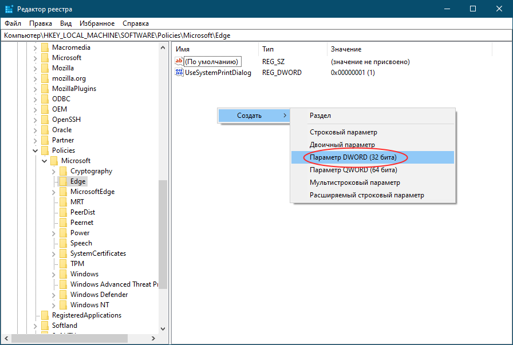
Task: Click the REG_DWORD type cell
Action: point(282,73)
